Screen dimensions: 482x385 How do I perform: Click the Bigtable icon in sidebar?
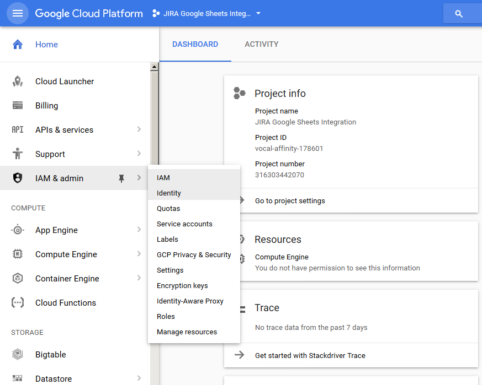coord(18,355)
